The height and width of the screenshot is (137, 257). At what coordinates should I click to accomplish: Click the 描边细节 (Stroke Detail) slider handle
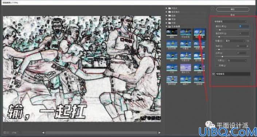[219, 37]
